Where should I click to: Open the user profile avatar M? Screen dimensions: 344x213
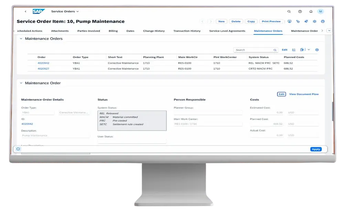(321, 11)
